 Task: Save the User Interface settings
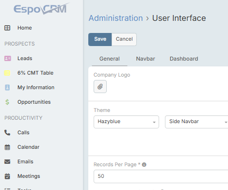pyautogui.click(x=100, y=40)
